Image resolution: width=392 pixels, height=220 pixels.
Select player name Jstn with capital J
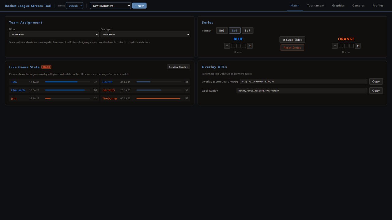(x=14, y=82)
